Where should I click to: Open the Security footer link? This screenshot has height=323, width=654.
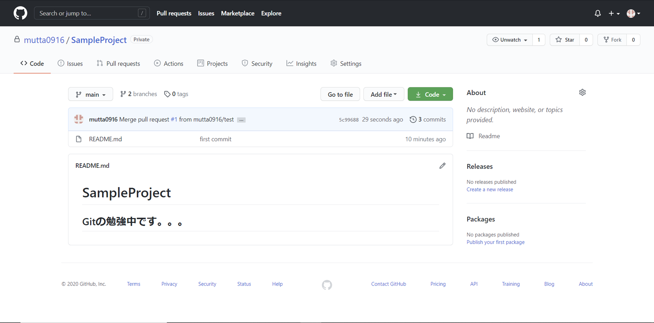[207, 284]
